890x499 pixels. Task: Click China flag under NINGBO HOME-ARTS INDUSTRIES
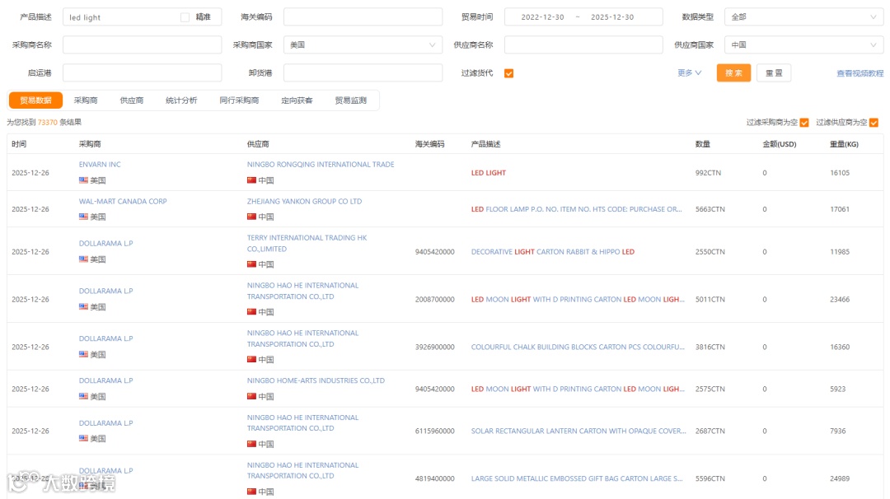251,396
